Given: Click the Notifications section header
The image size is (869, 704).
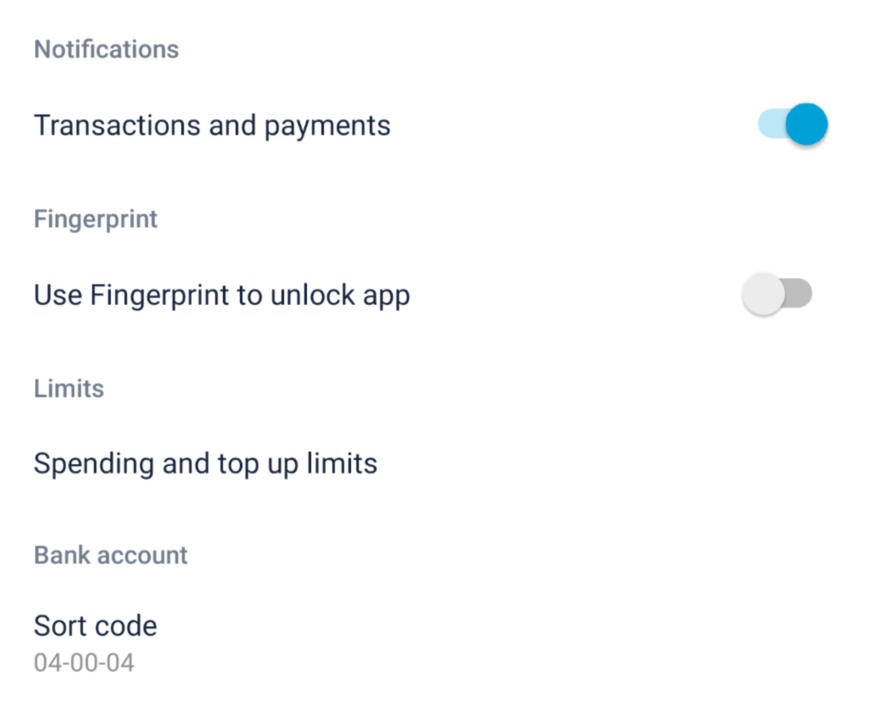Looking at the screenshot, I should click(106, 49).
